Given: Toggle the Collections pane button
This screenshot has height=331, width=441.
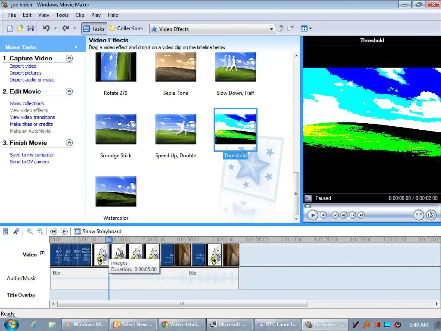Looking at the screenshot, I should tap(126, 28).
